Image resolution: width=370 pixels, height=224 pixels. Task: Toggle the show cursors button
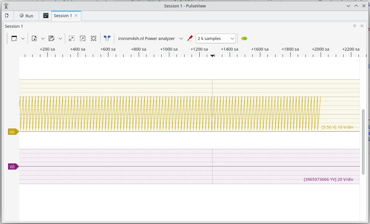pyautogui.click(x=107, y=38)
